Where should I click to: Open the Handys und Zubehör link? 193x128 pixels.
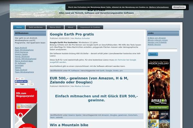(157, 42)
